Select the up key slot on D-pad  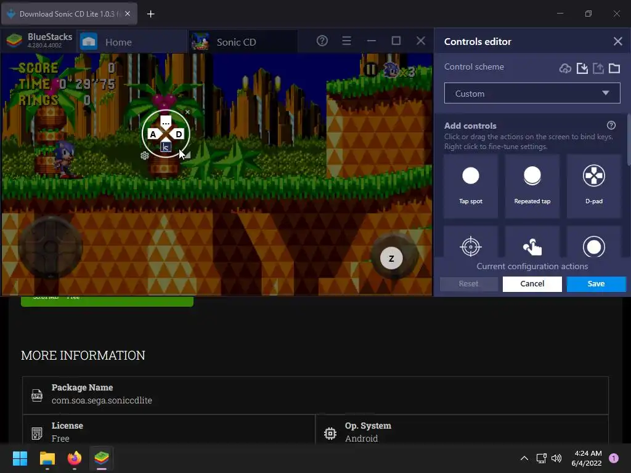166,122
